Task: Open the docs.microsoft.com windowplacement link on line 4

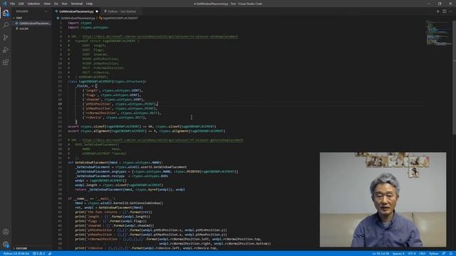Action: tap(160, 36)
